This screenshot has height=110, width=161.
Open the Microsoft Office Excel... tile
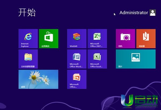click(x=97, y=59)
